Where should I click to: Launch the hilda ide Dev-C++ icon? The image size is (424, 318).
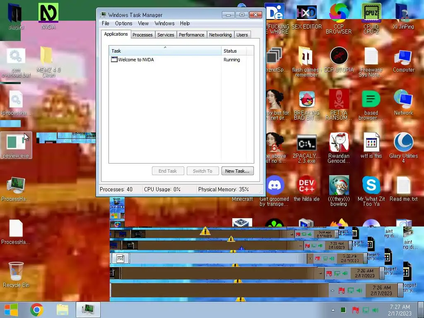click(307, 189)
